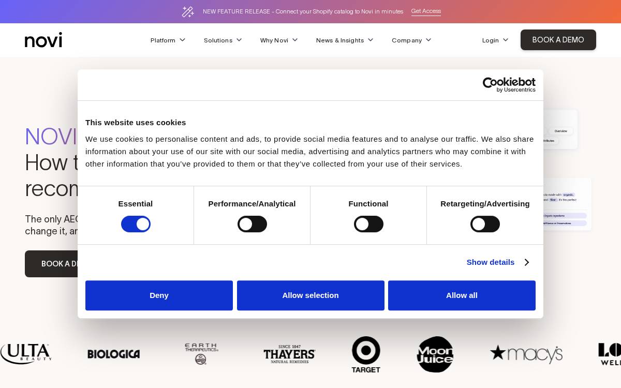Viewport: 621px width, 388px height.
Task: Enable the Functional cookies switch
Action: tap(368, 224)
